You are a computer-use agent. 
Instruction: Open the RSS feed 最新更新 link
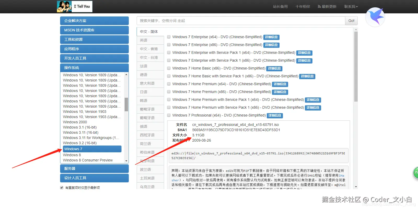[327, 7]
